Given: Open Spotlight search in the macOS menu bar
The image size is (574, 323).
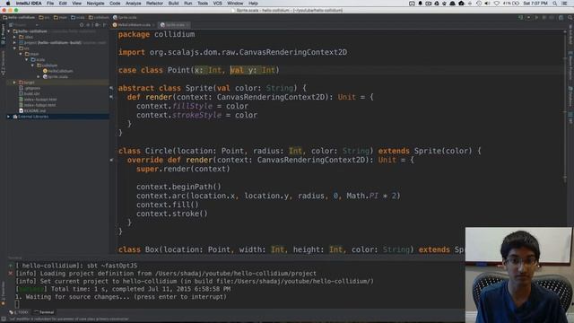Looking at the screenshot, I should [555, 4].
